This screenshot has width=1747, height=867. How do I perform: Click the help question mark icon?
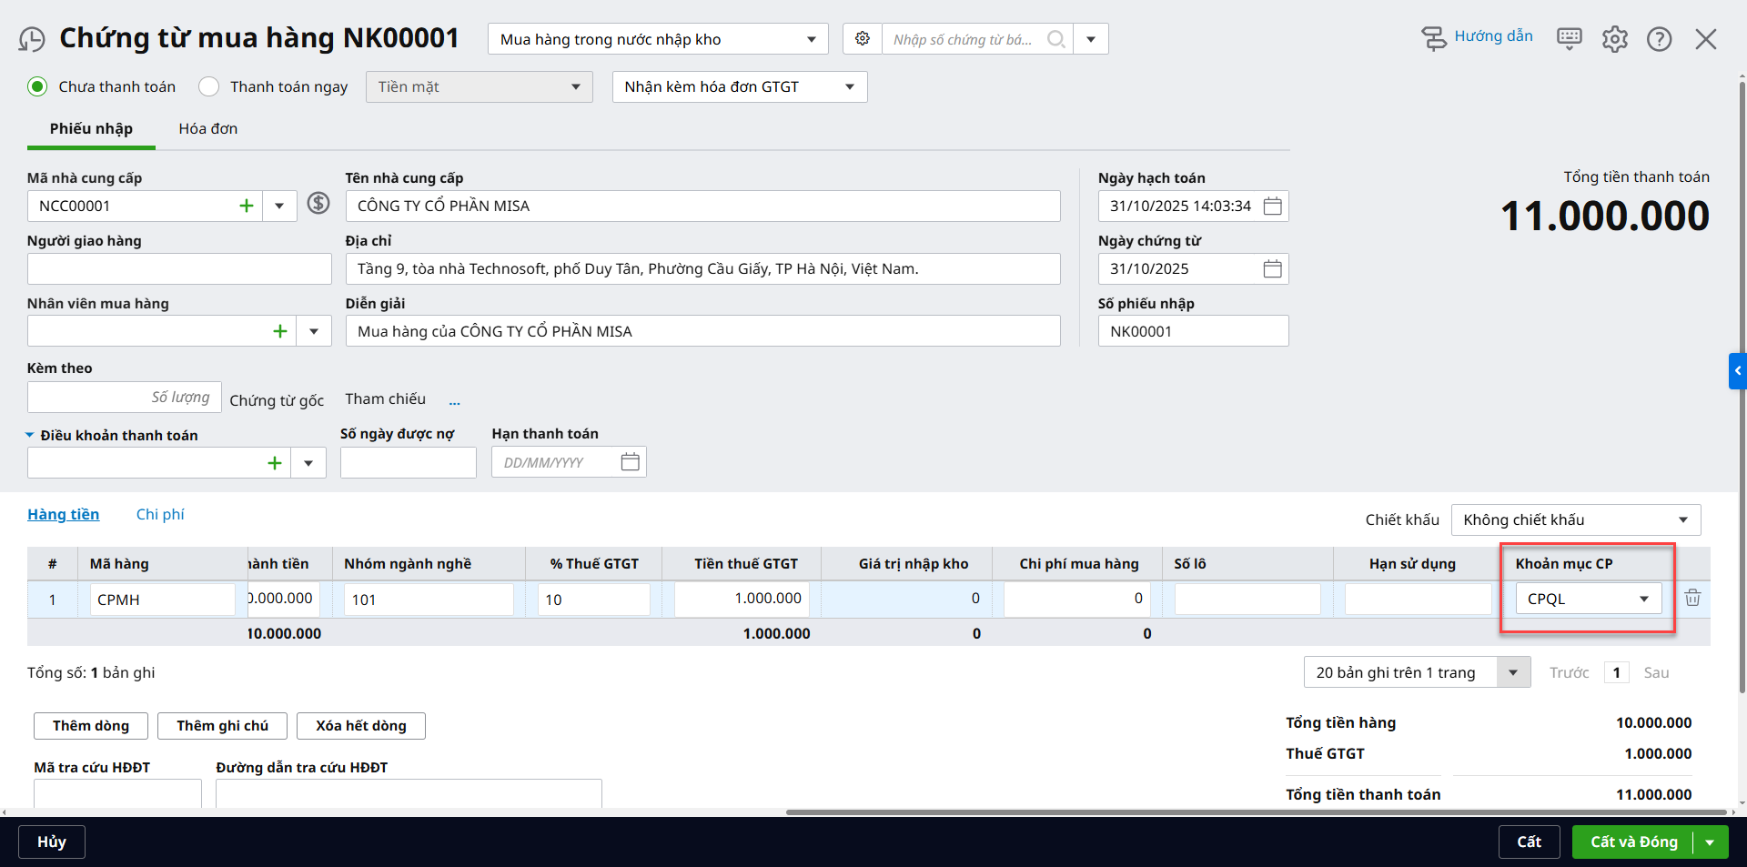click(1659, 39)
